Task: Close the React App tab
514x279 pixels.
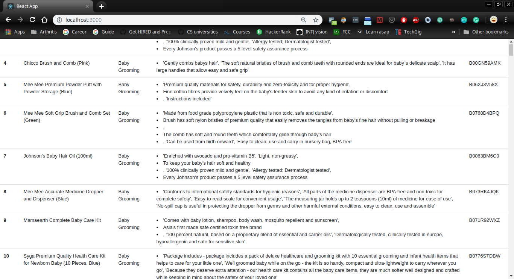Action: pyautogui.click(x=87, y=6)
